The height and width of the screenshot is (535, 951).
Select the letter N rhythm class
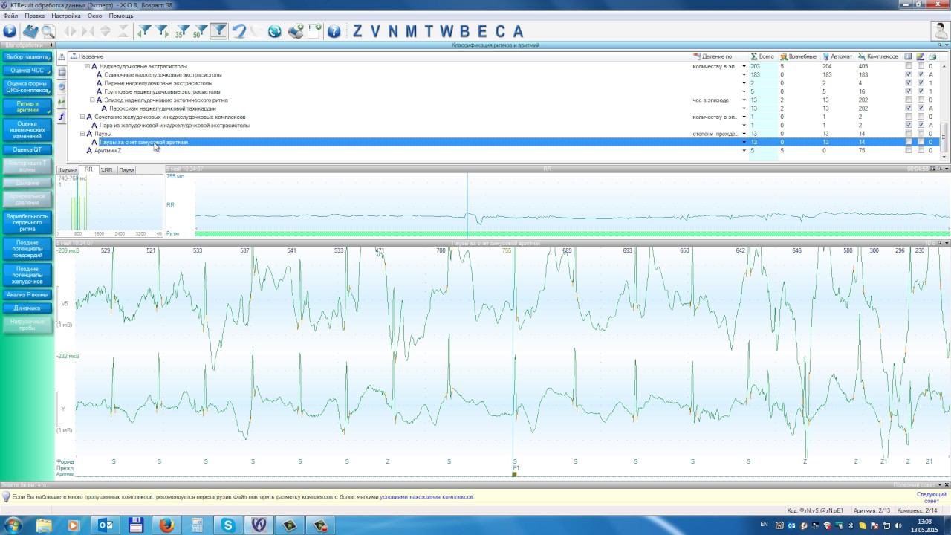tap(393, 31)
